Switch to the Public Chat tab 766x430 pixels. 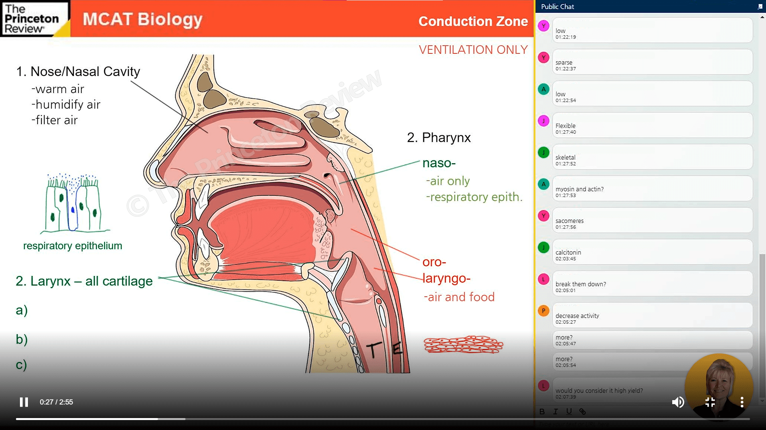tap(557, 6)
